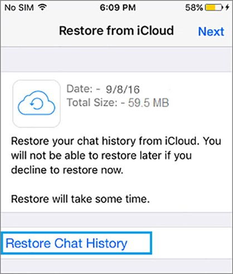The width and height of the screenshot is (233, 274).
Task: Click the 'will not be able to restore later' line
Action: tap(101, 156)
